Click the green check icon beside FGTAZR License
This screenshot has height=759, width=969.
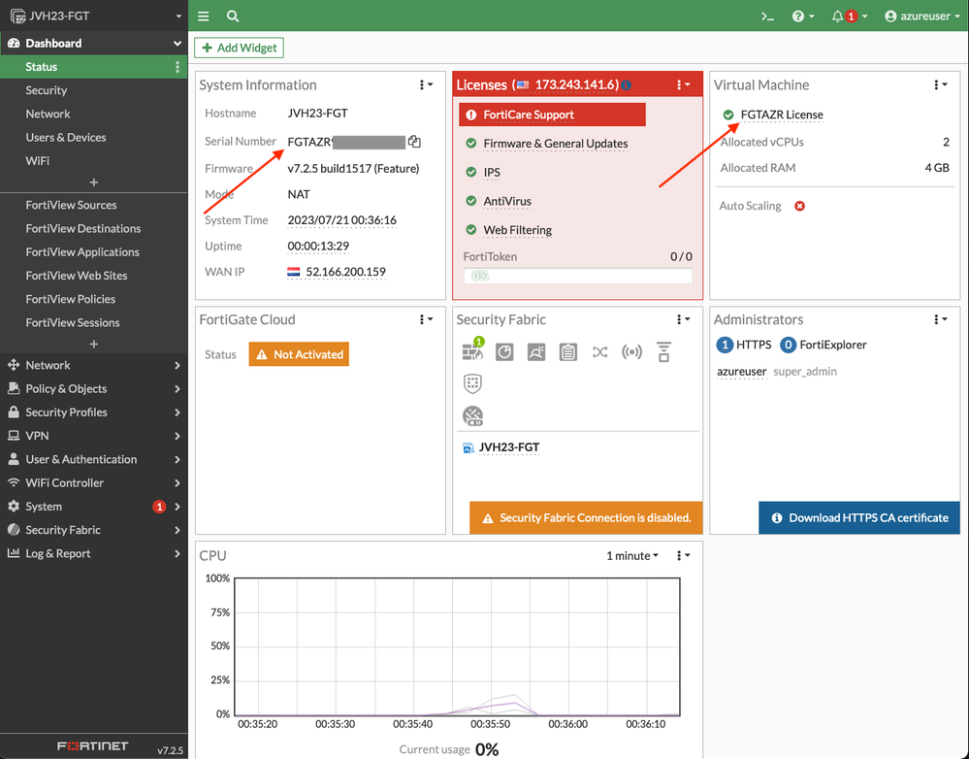click(728, 115)
